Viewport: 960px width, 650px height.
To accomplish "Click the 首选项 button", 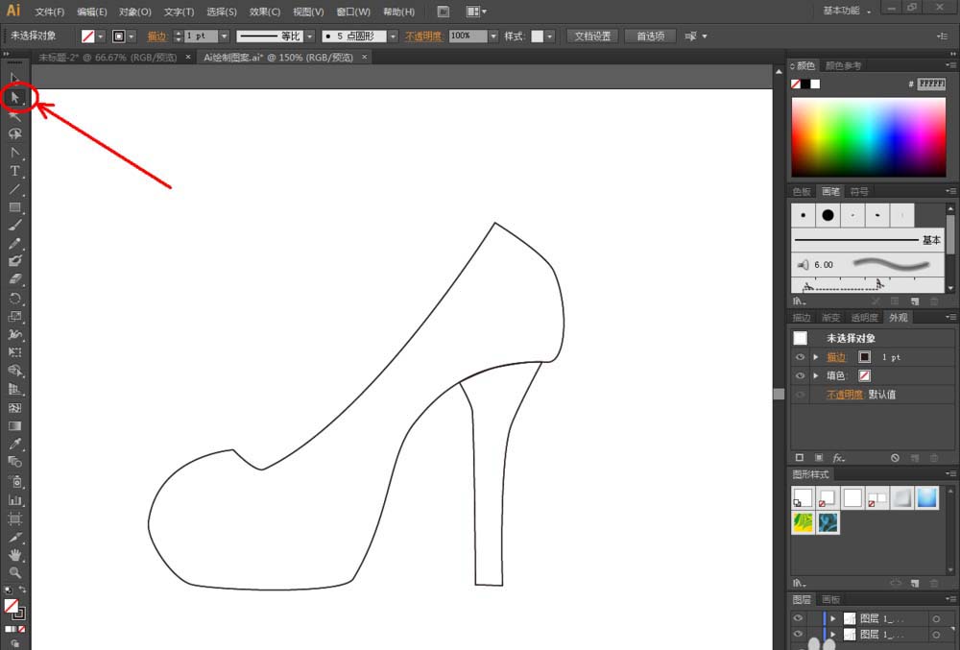I will click(650, 36).
